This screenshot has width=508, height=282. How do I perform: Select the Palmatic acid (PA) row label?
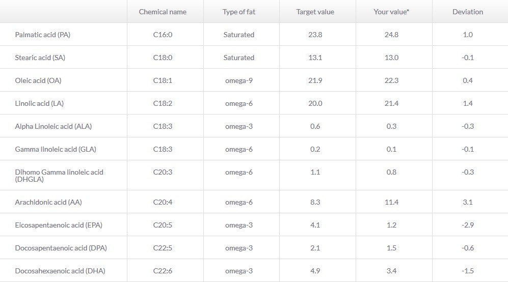pos(42,35)
